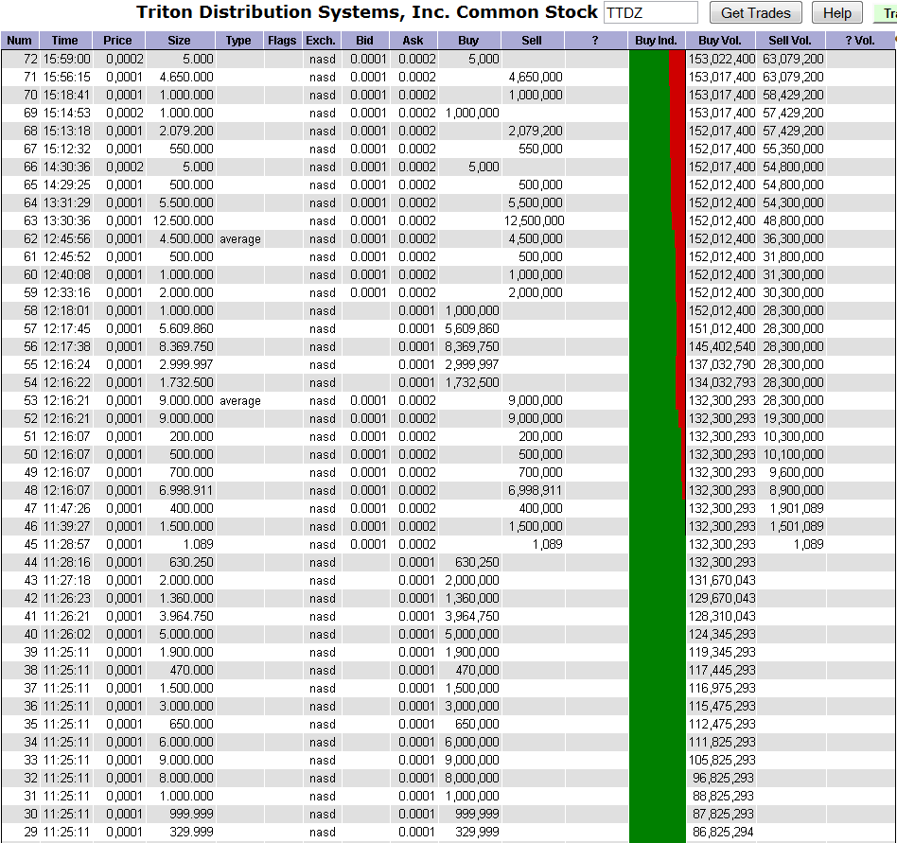Open the Help button

pyautogui.click(x=836, y=13)
